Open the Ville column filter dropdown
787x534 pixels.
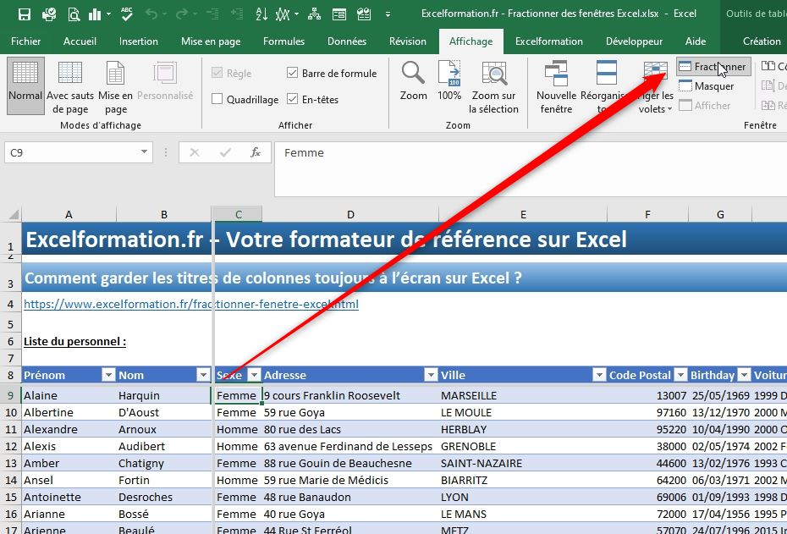[599, 375]
